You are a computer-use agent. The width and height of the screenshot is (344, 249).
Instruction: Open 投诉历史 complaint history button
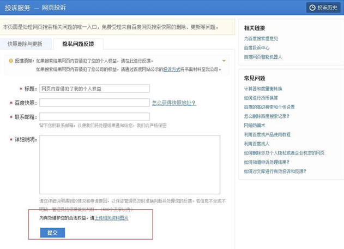[x=324, y=8]
